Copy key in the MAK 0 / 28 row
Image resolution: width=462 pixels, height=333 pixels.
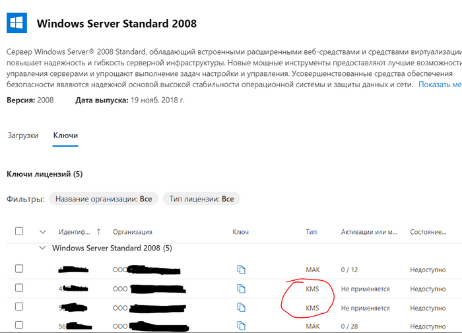click(241, 326)
